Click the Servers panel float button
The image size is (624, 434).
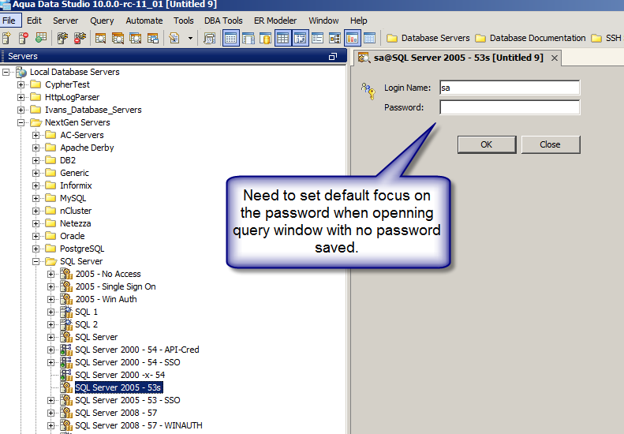click(x=333, y=57)
